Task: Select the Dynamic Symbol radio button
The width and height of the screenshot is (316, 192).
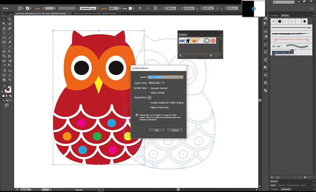Action: (x=149, y=88)
